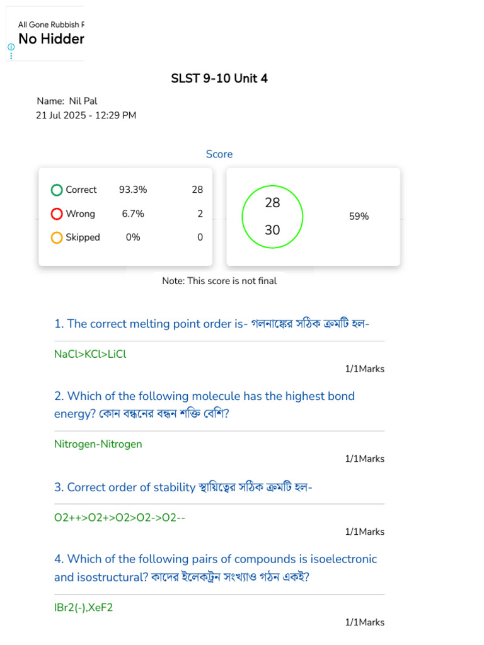Viewport: 484px width, 645px height.
Task: Select question 4 on isoelectronic pairs
Action: click(x=216, y=568)
